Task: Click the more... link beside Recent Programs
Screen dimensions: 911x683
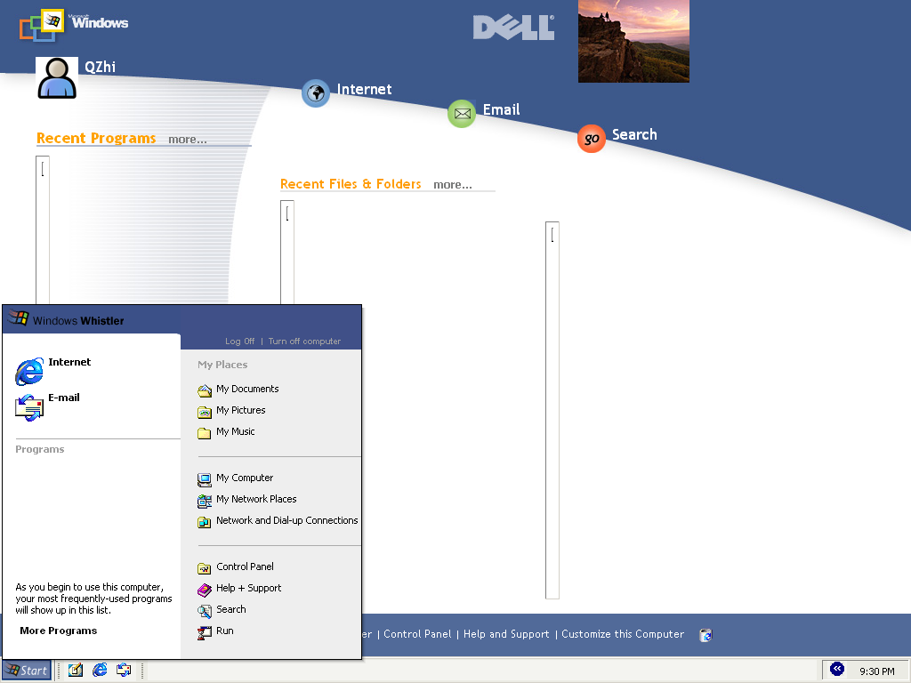Action: click(188, 140)
